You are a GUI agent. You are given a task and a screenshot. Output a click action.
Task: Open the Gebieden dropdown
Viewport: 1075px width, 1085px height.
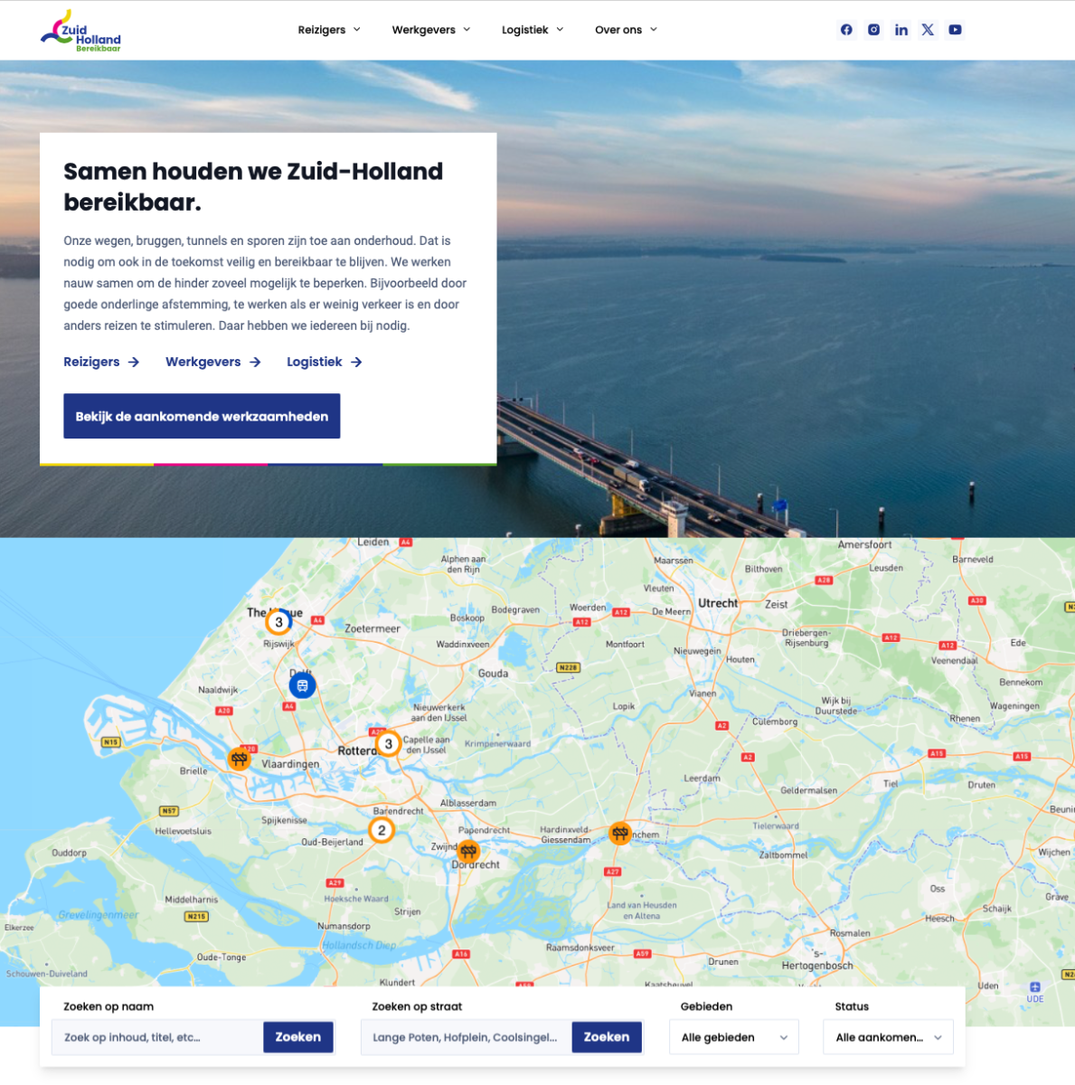pos(734,1037)
